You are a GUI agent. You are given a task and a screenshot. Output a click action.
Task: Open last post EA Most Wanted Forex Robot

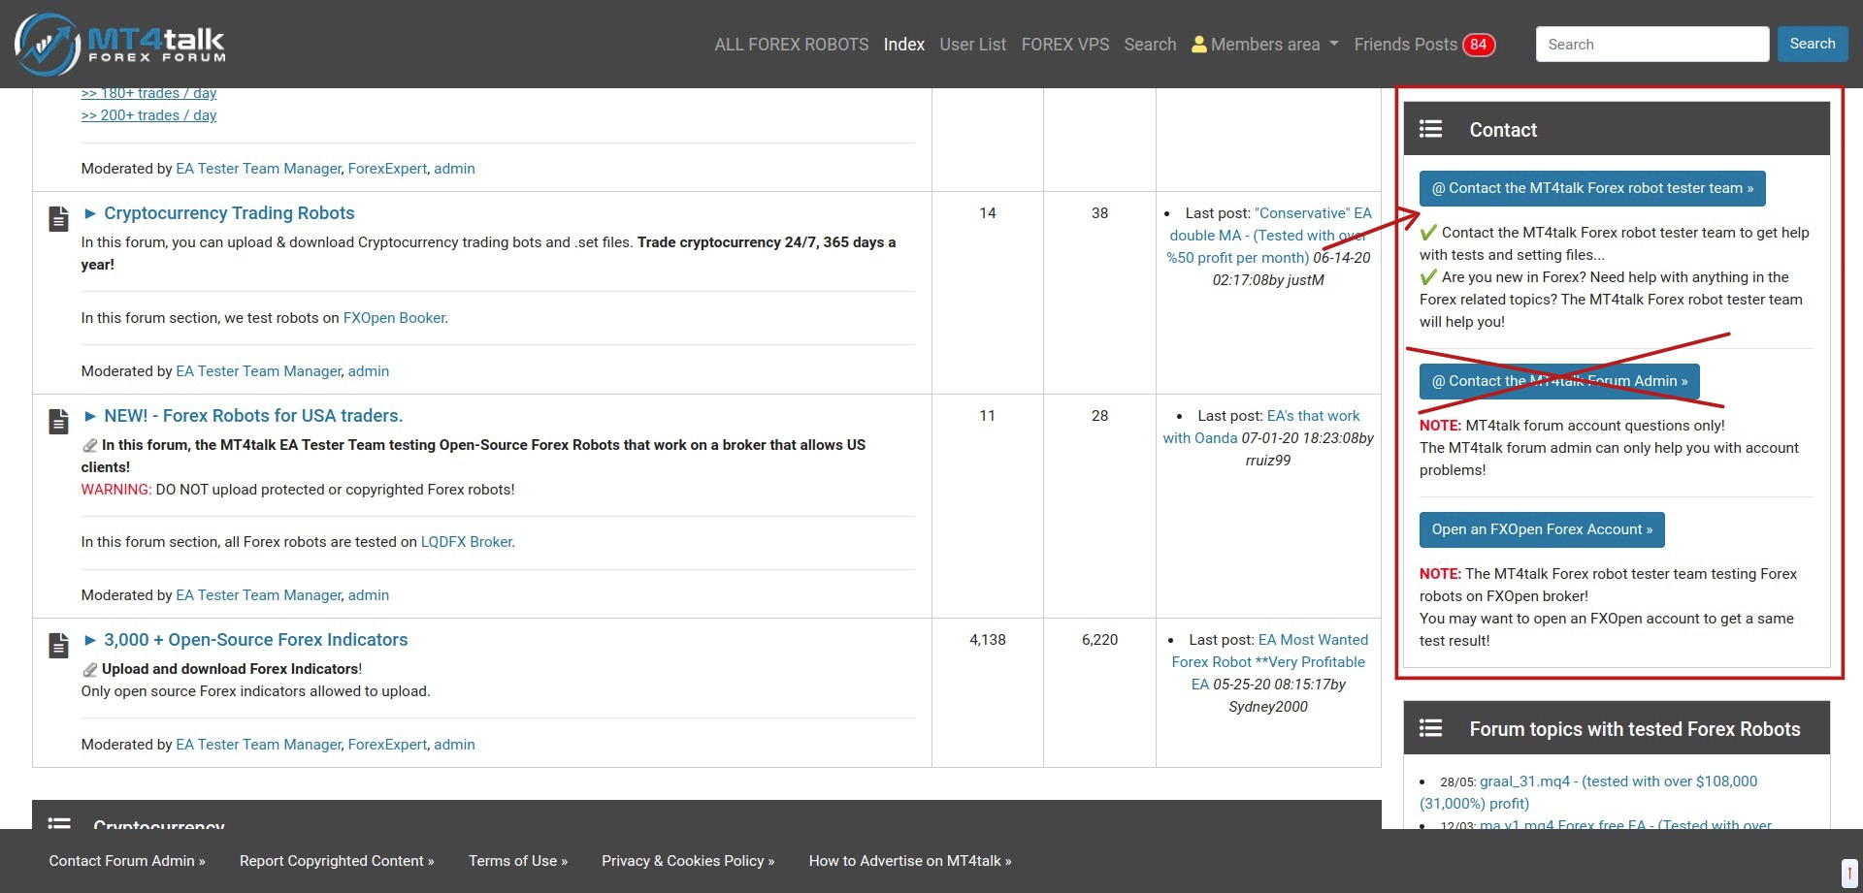click(x=1269, y=662)
